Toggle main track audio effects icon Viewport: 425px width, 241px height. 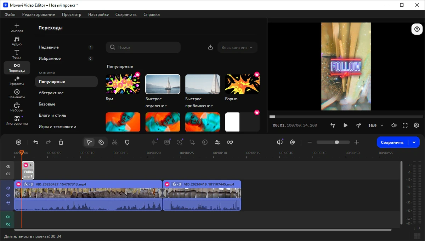(x=8, y=203)
